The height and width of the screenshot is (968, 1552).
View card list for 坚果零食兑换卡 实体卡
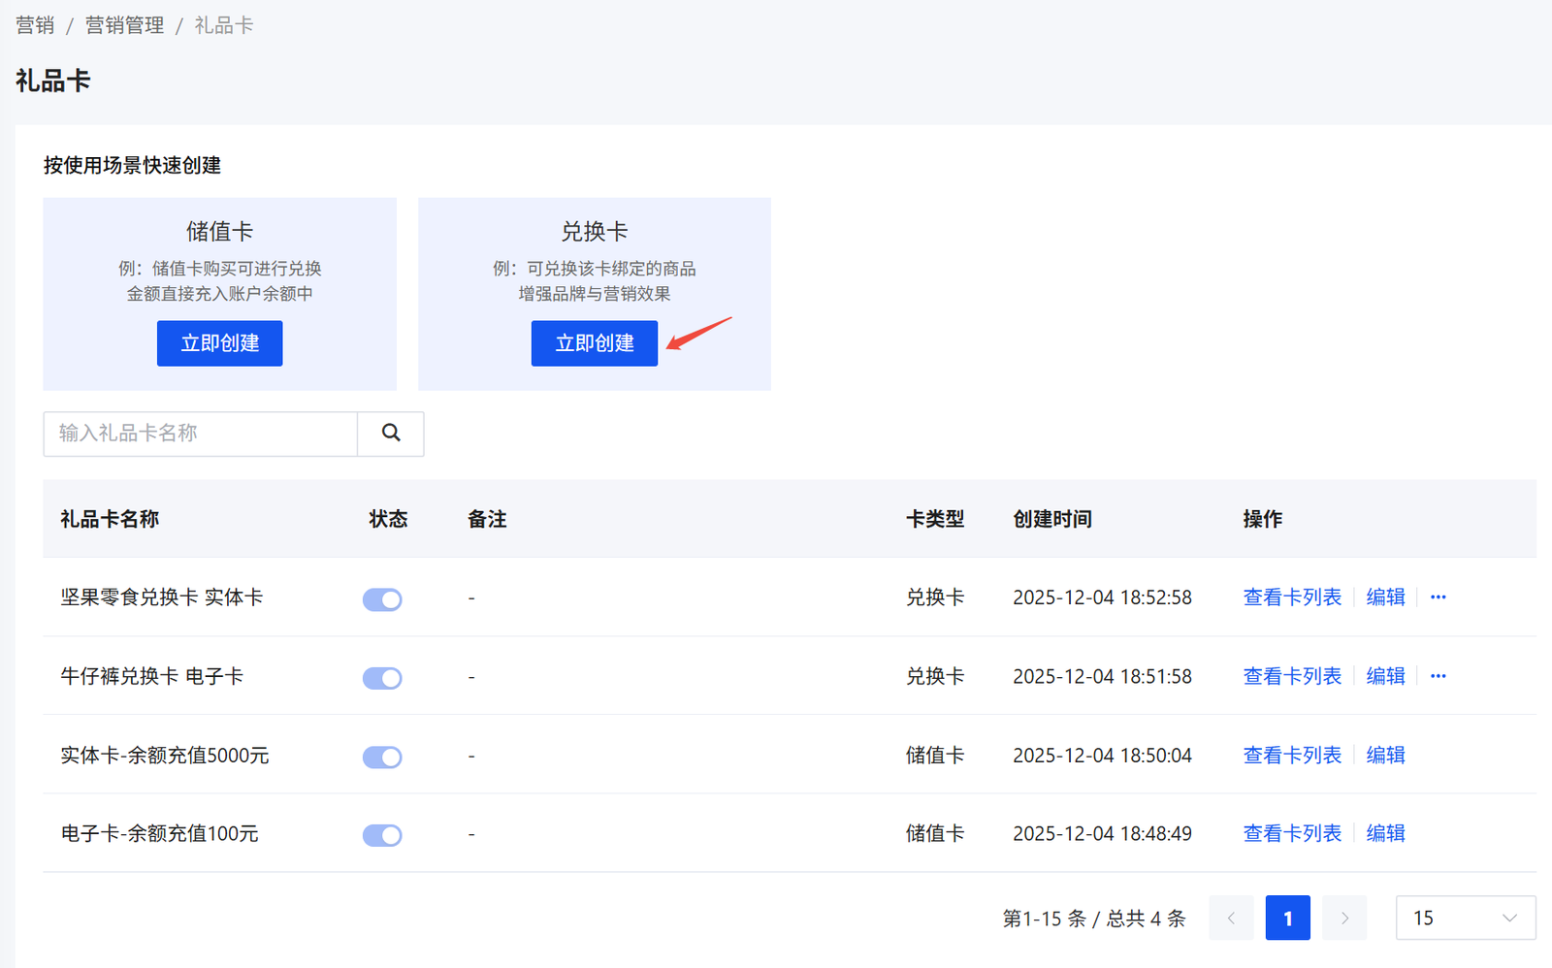[x=1292, y=597]
